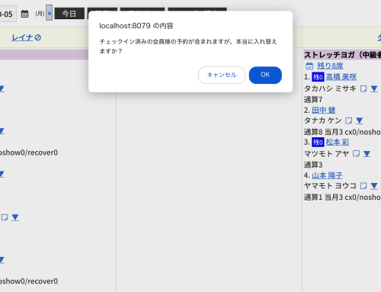
Task: Click calendar icon beside 残り8席
Action: (309, 66)
